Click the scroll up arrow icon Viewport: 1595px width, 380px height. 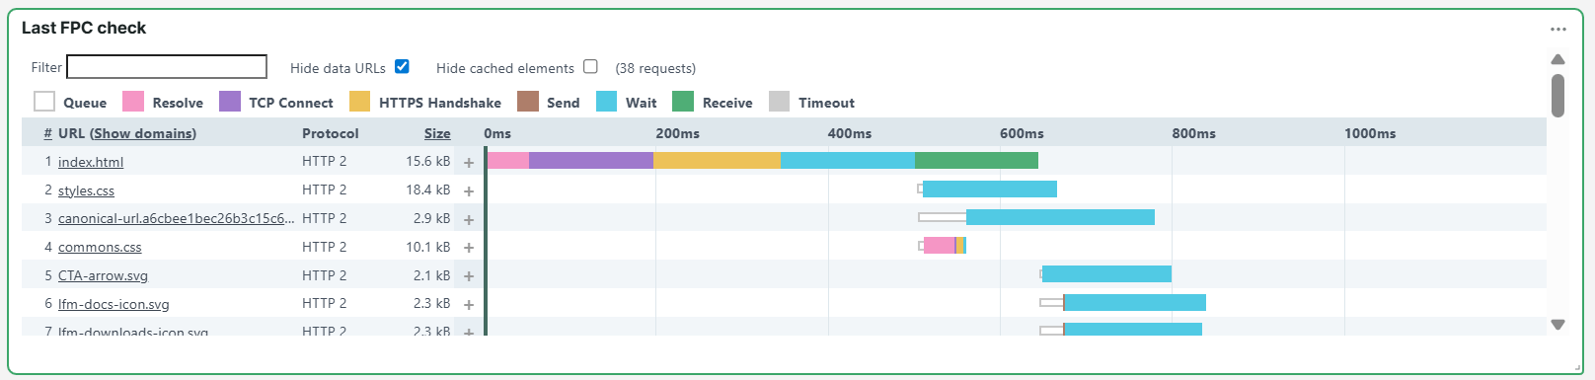click(x=1557, y=59)
